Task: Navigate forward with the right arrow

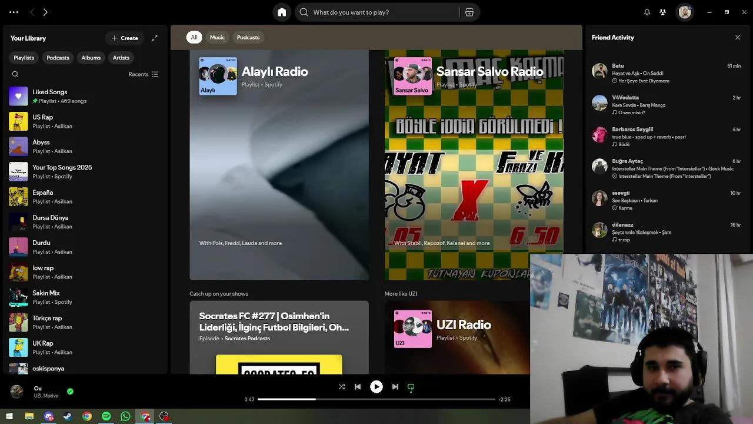Action: [x=45, y=12]
